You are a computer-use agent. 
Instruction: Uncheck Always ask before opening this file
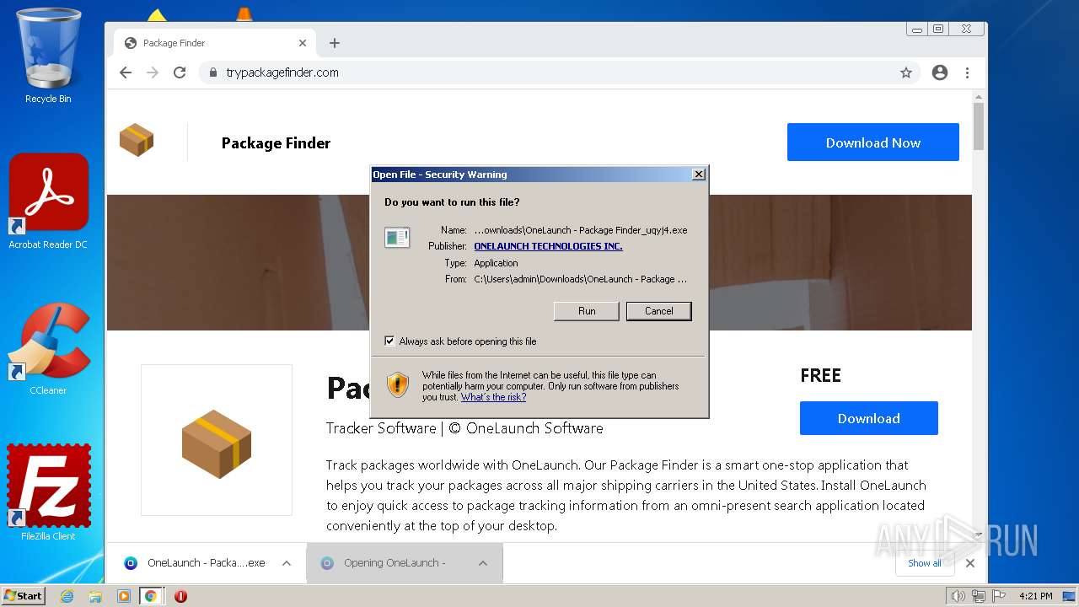(x=389, y=341)
